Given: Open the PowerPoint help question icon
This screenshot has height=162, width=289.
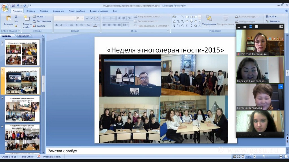Looking at the screenshot, I should coord(286,11).
